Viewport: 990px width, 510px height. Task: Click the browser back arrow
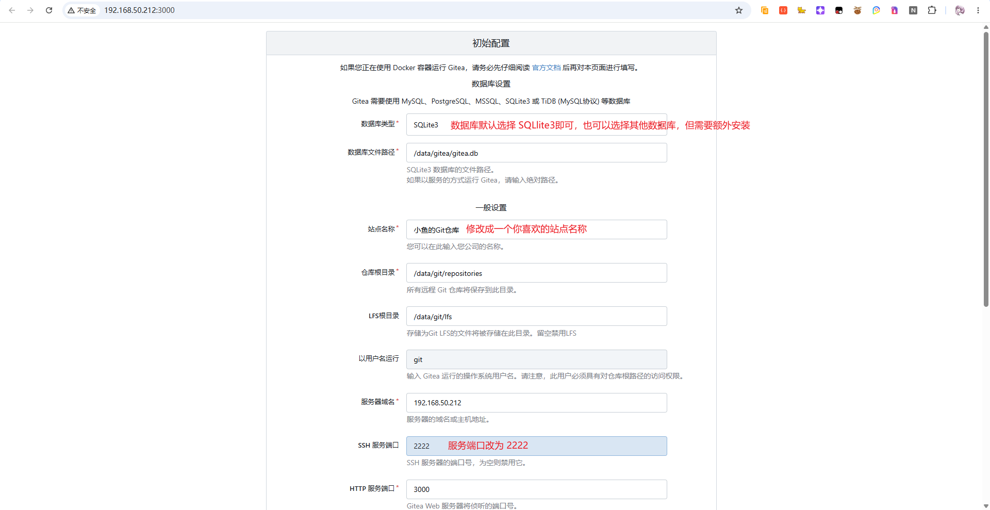pos(12,10)
